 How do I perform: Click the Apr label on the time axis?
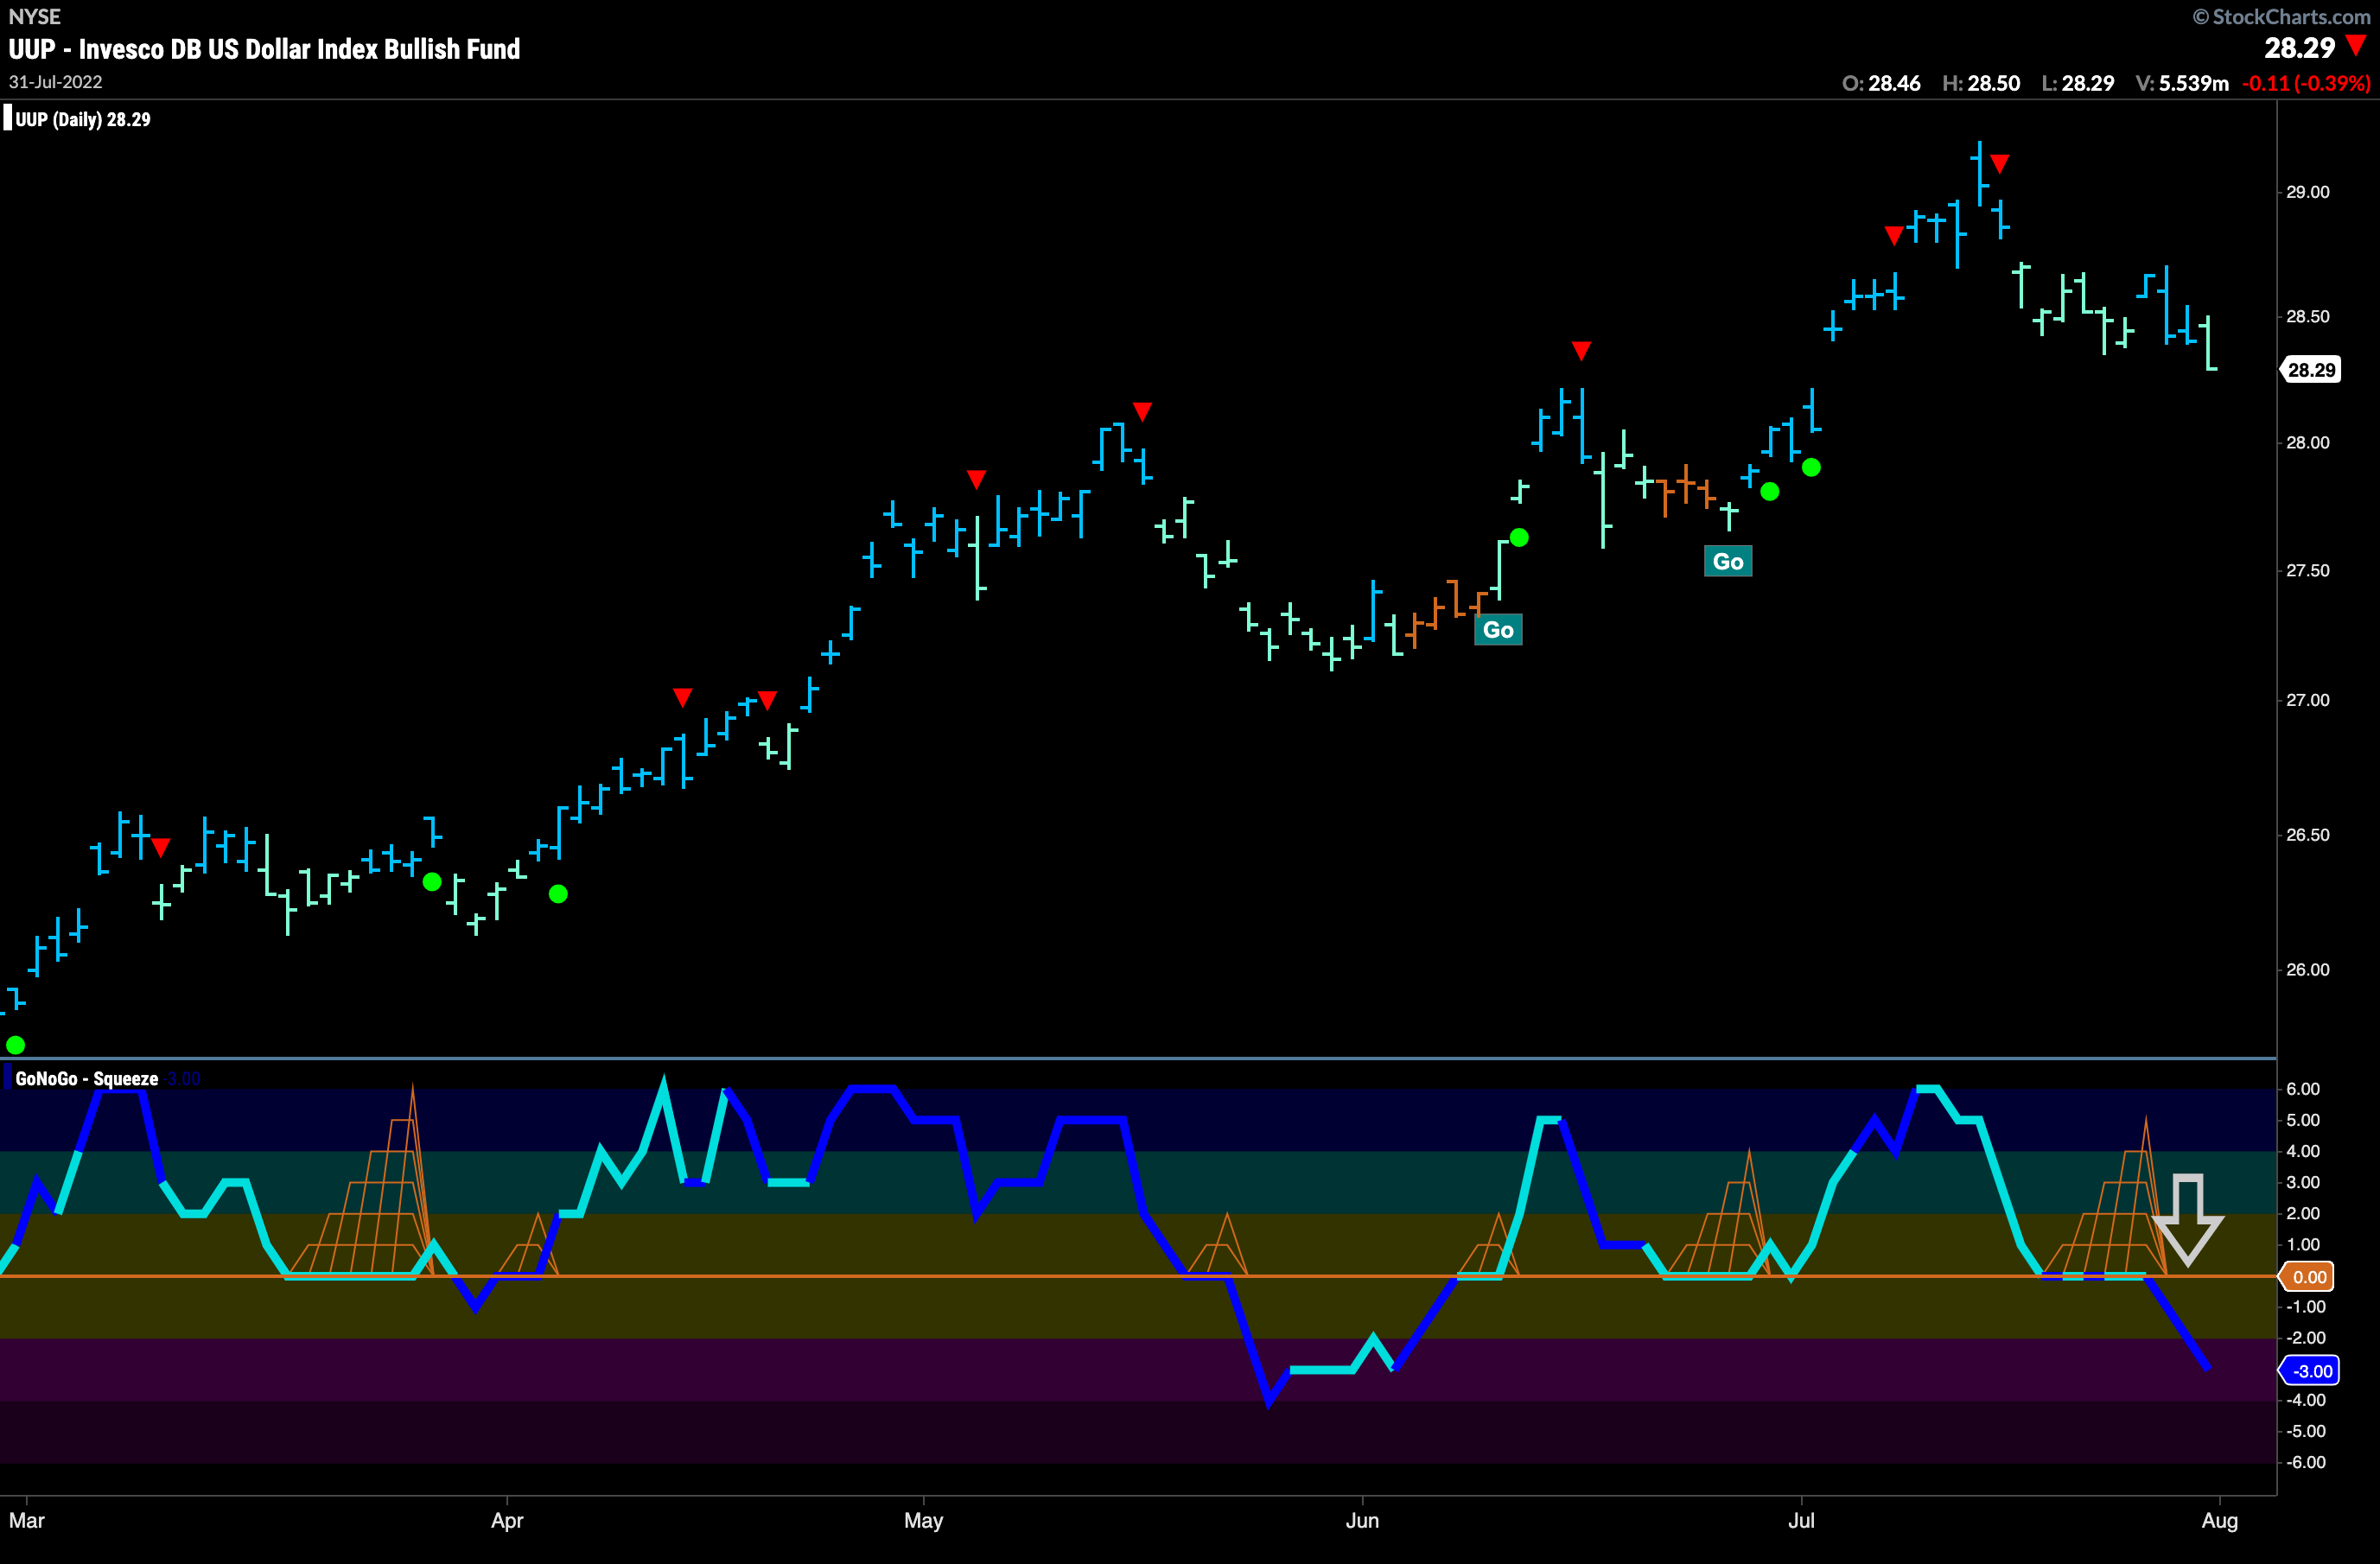[507, 1521]
